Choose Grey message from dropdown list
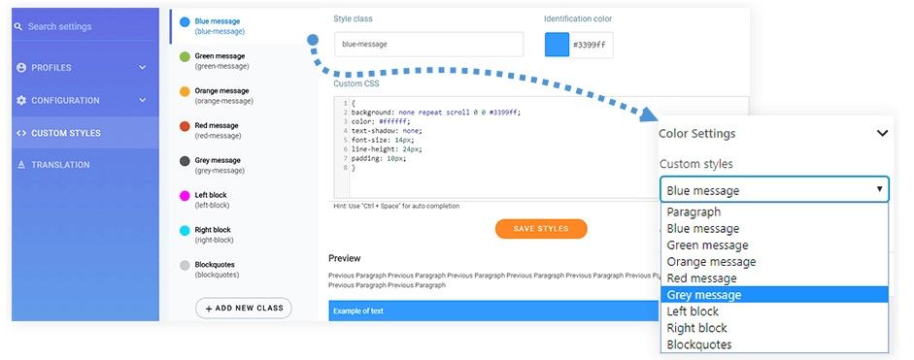This screenshot has height=360, width=914. click(x=775, y=295)
